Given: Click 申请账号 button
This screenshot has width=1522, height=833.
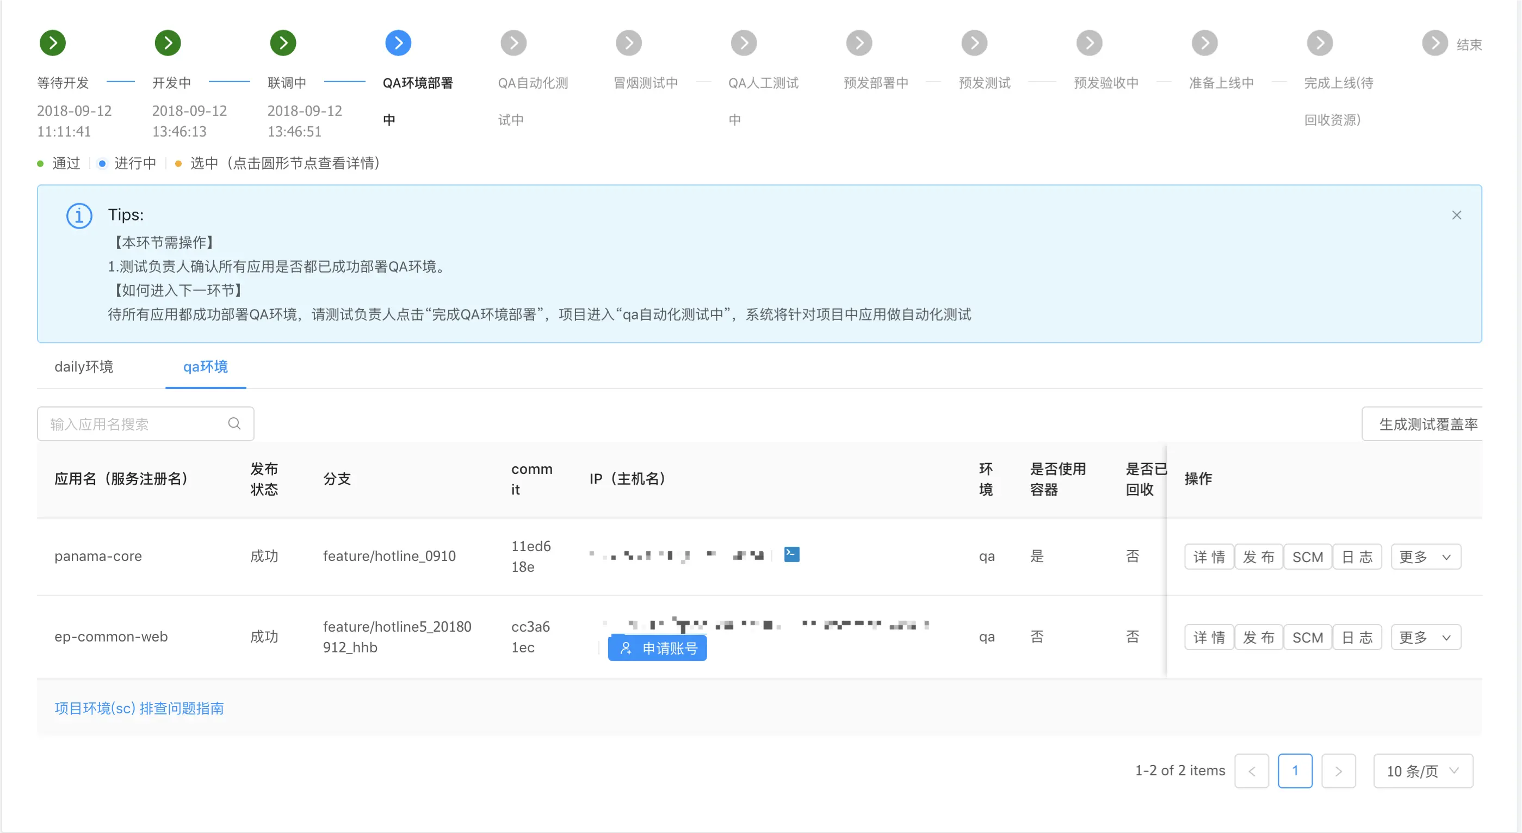Looking at the screenshot, I should coord(658,648).
